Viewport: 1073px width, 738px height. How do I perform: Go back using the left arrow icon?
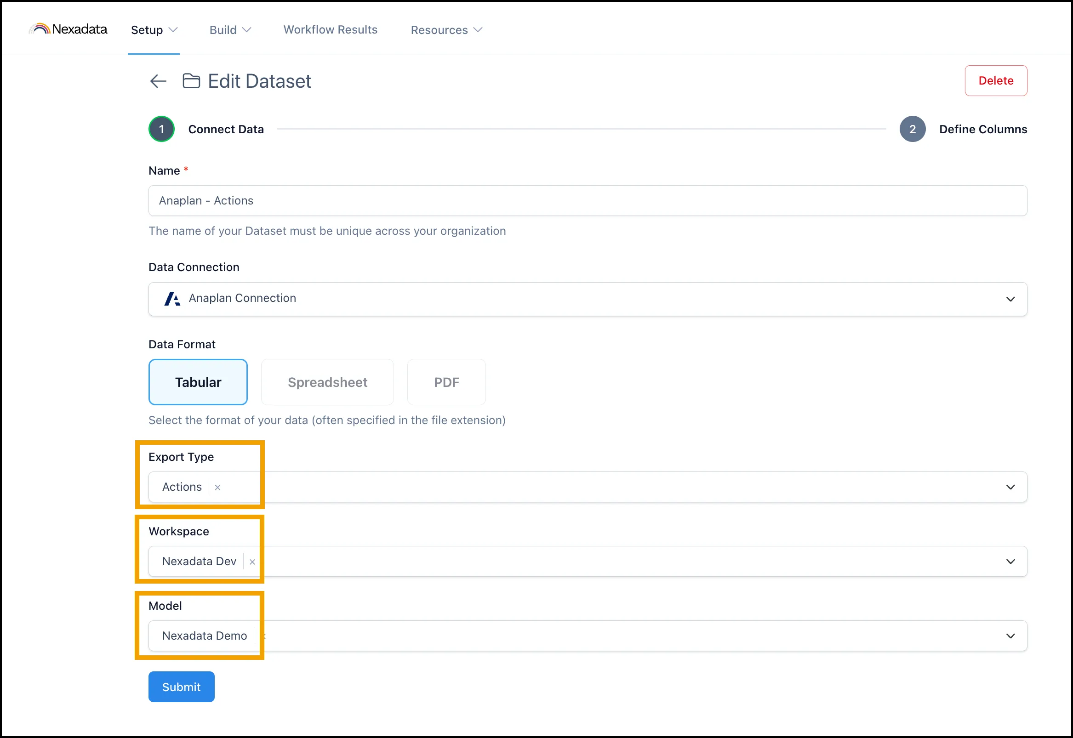coord(158,81)
